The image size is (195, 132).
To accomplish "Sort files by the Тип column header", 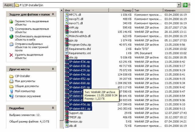I will click(x=148, y=10).
